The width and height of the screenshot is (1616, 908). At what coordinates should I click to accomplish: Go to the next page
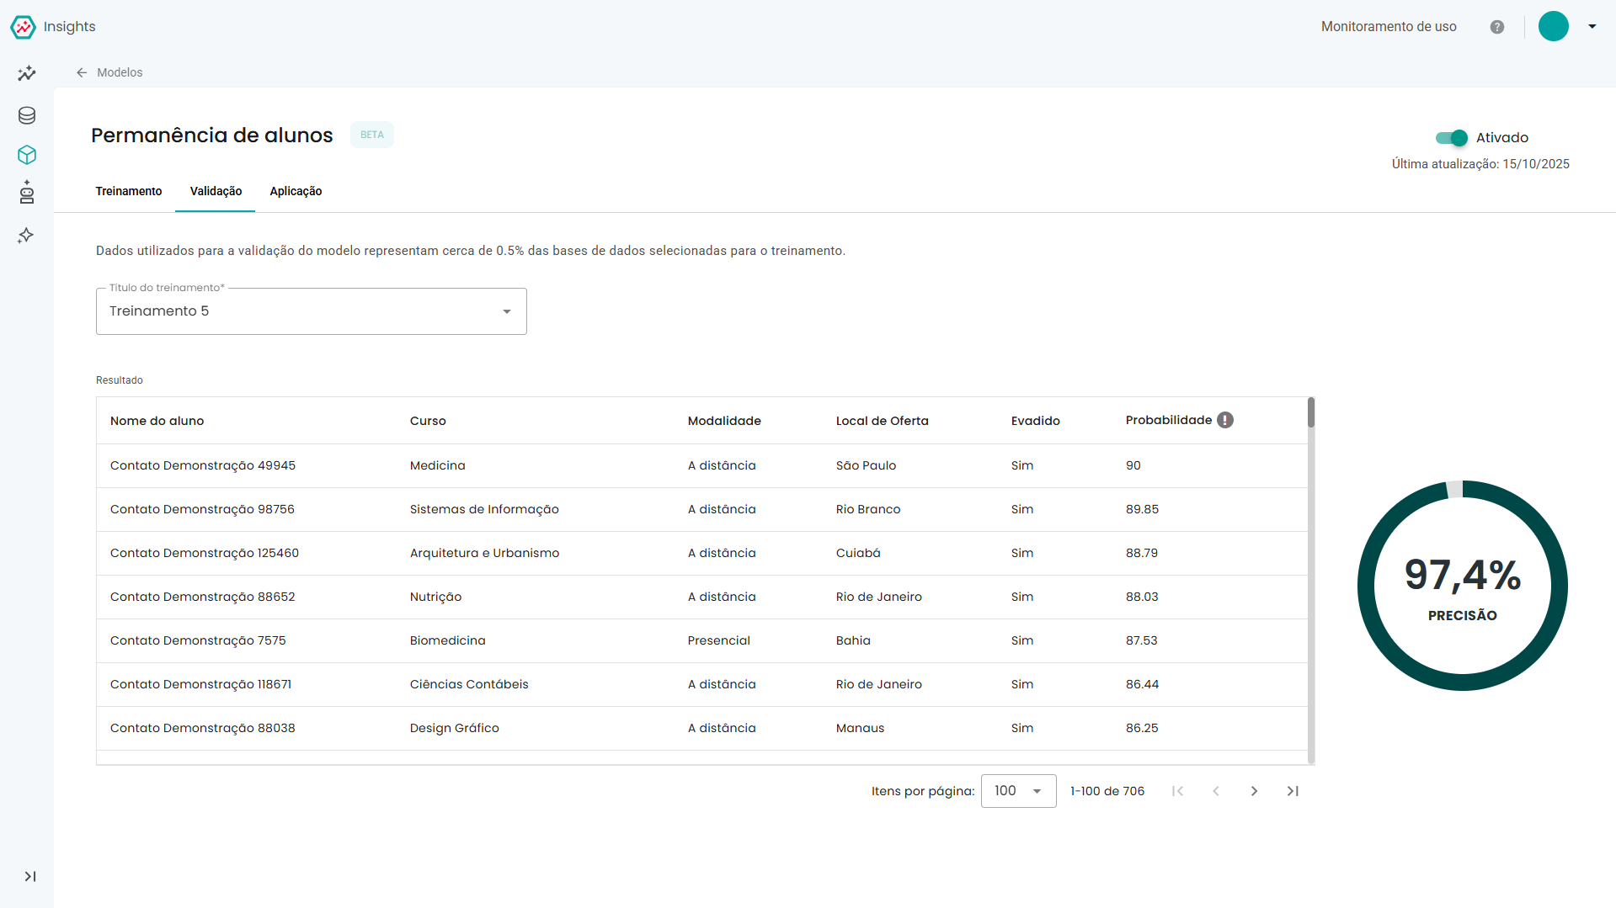click(x=1254, y=791)
